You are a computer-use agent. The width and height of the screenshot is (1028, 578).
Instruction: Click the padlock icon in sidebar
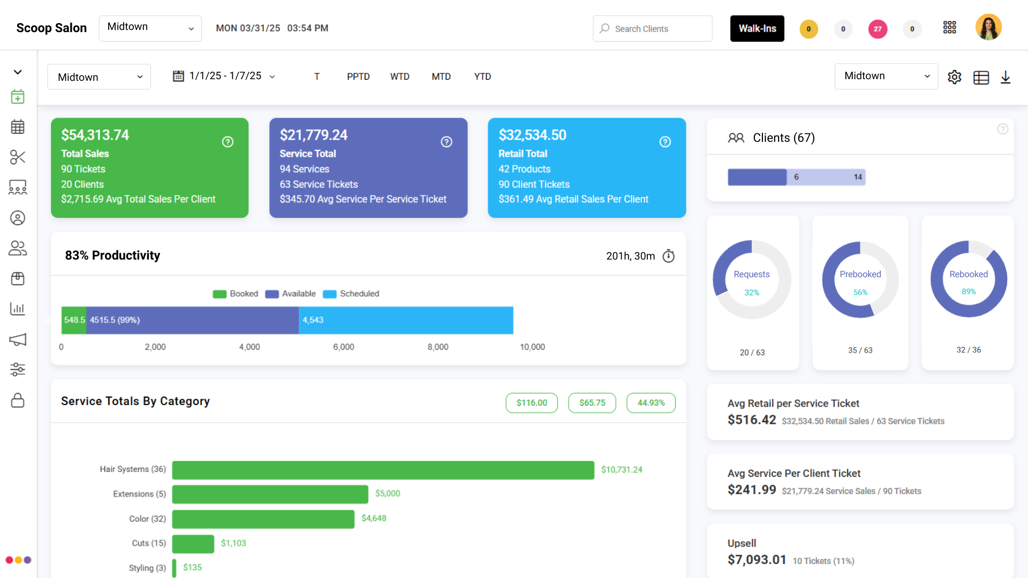(x=18, y=400)
